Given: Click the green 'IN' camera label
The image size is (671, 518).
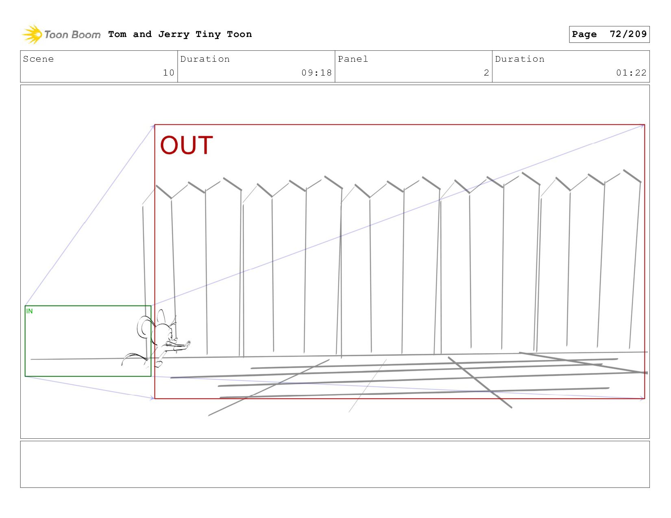Looking at the screenshot, I should [x=29, y=311].
